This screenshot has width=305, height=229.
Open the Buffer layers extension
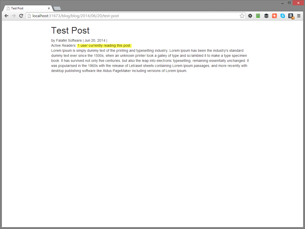coord(266,16)
